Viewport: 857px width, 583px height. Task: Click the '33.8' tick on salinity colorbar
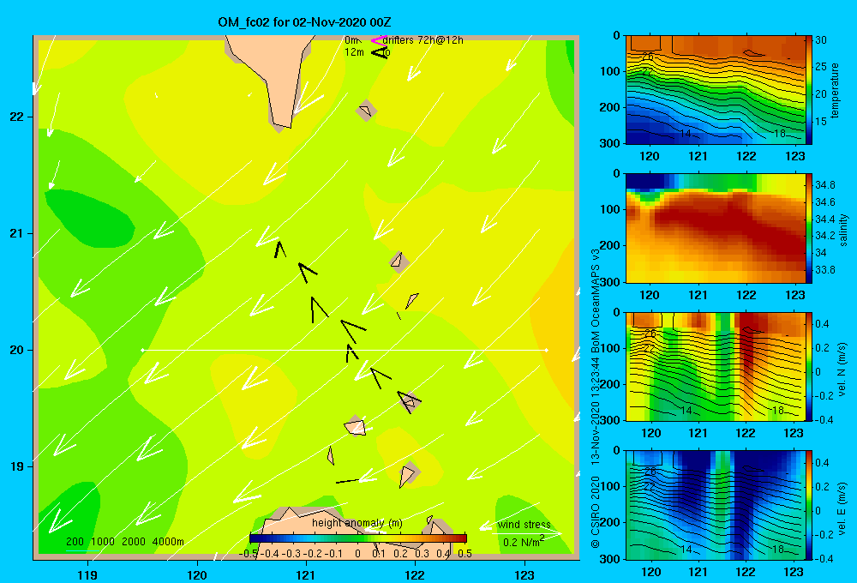[x=824, y=269]
